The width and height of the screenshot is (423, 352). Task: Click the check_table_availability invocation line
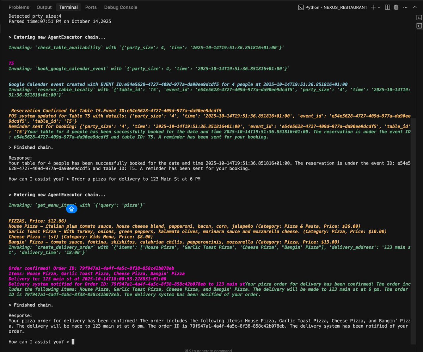click(147, 48)
